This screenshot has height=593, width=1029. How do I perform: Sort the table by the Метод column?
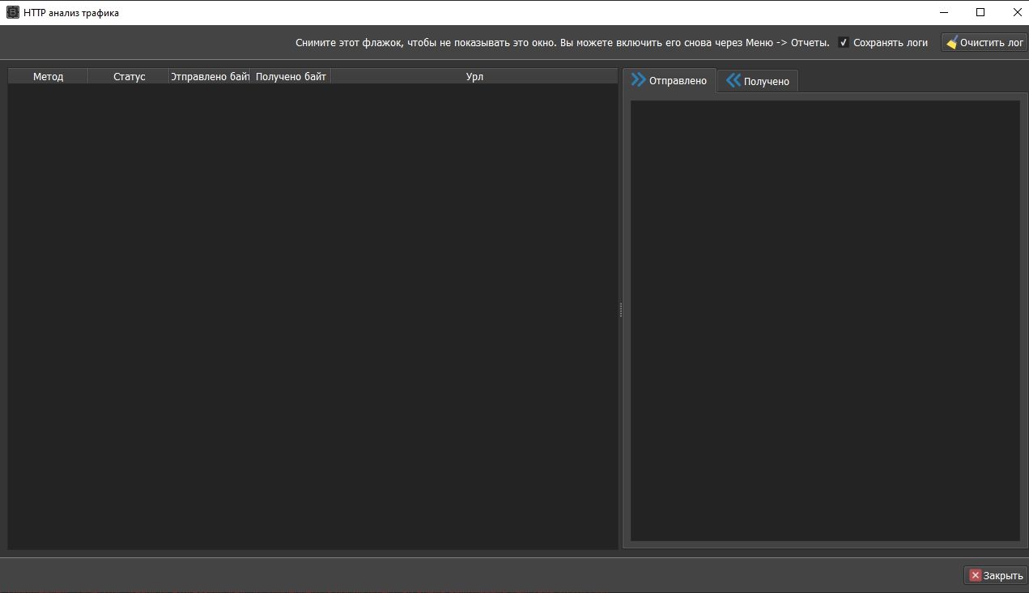click(x=48, y=76)
